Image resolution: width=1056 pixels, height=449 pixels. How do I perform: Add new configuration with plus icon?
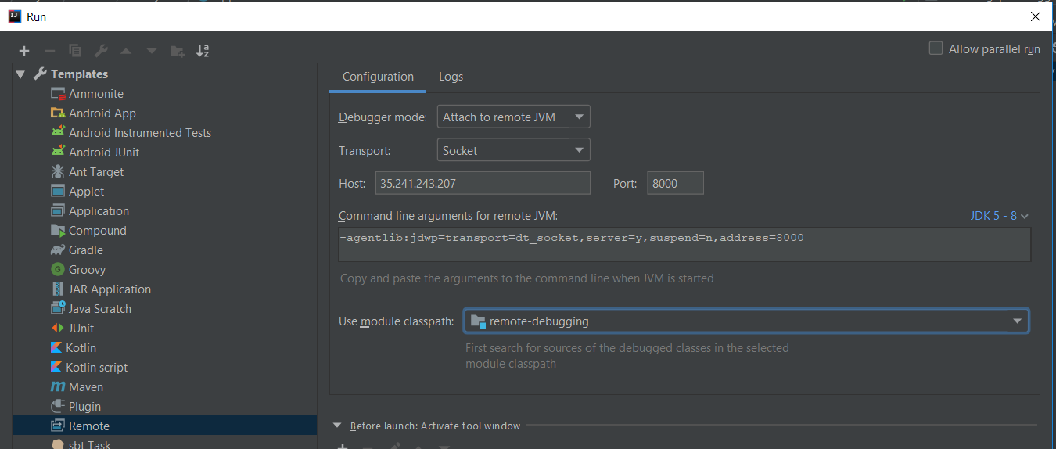(x=24, y=51)
